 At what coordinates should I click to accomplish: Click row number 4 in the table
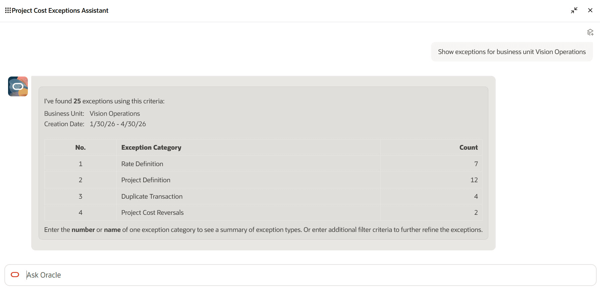(x=80, y=212)
